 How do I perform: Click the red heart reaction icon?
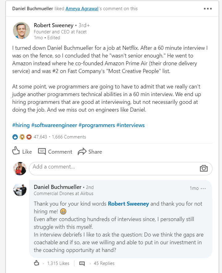(x=29, y=137)
